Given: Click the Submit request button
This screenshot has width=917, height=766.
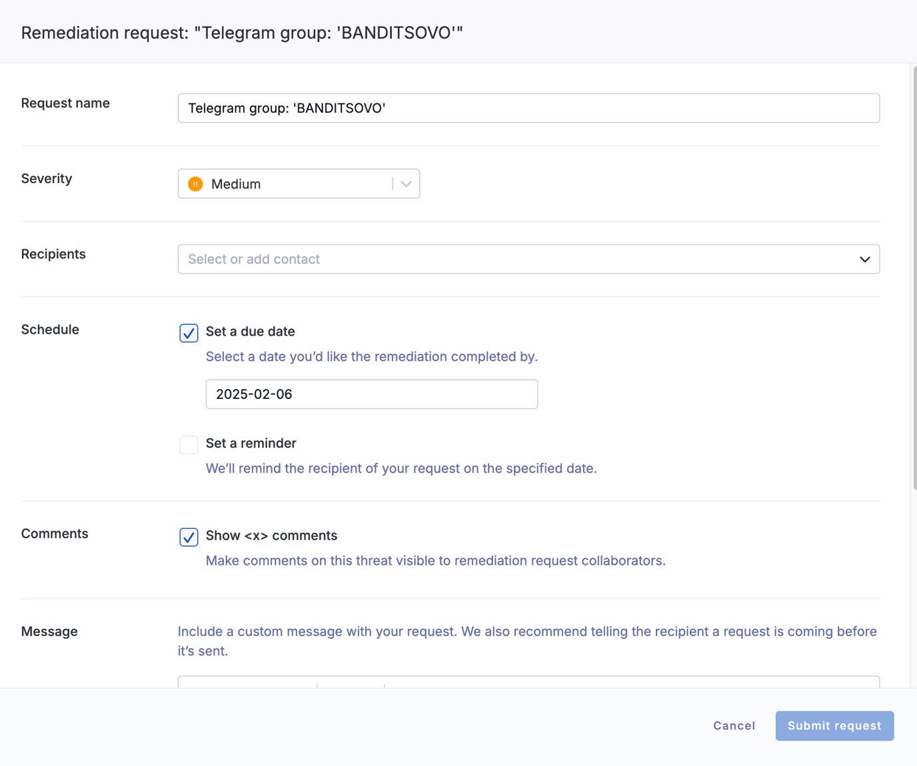Looking at the screenshot, I should point(834,725).
